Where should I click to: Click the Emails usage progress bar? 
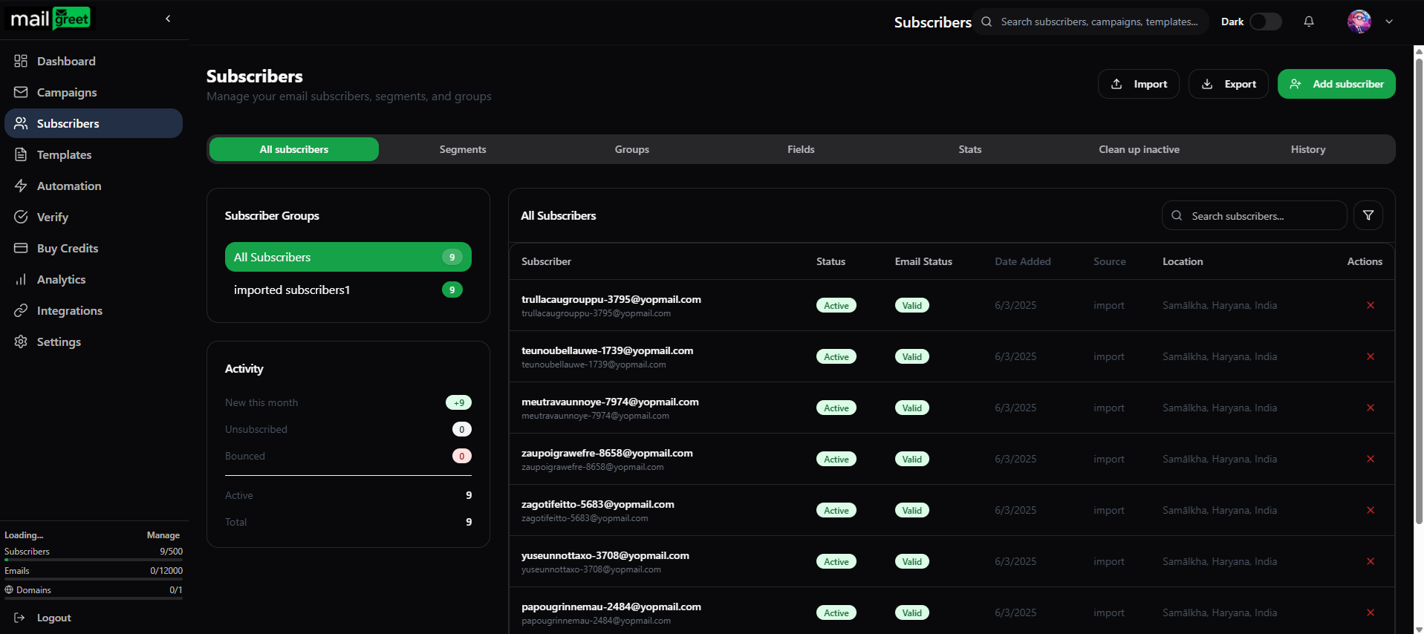(x=94, y=579)
